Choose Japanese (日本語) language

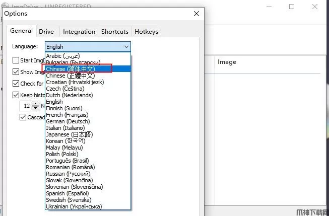click(x=88, y=134)
